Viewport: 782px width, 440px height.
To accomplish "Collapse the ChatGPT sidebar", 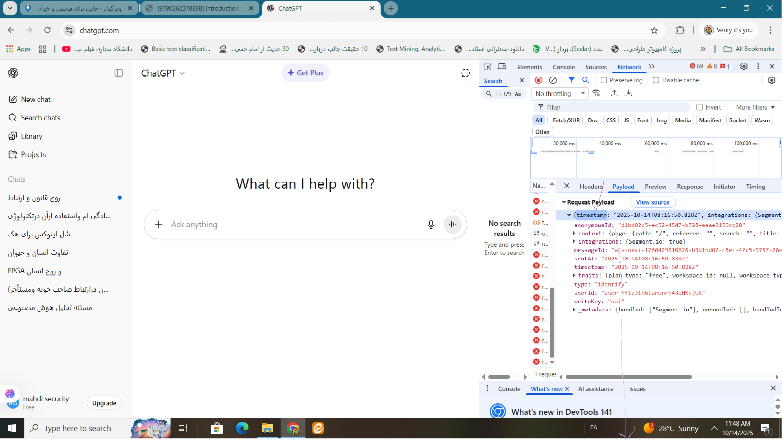I will pos(119,73).
